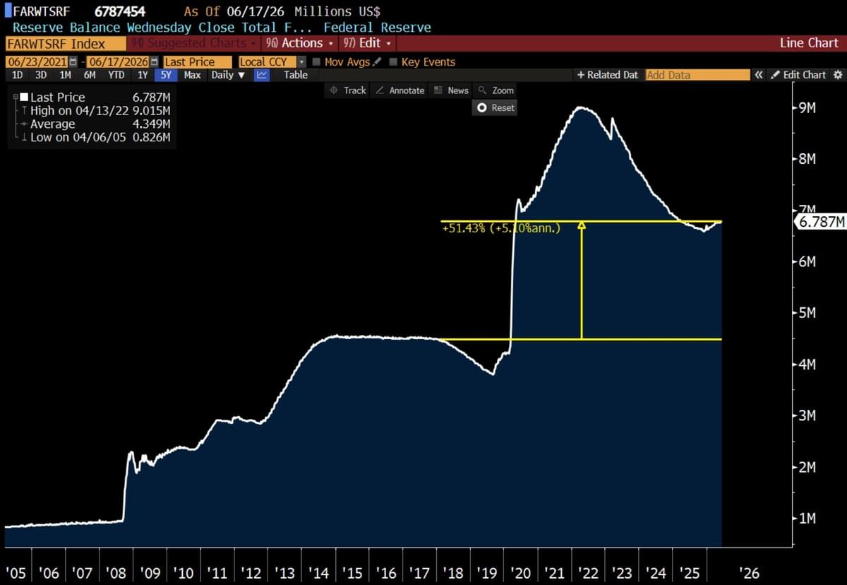Open the 96) Actions dropdown menu
Viewport: 847px width, 585px height.
coord(299,43)
